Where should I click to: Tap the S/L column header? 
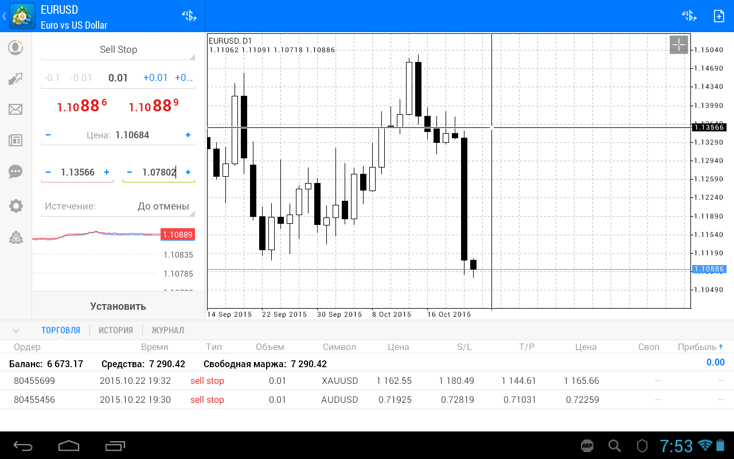pos(464,347)
